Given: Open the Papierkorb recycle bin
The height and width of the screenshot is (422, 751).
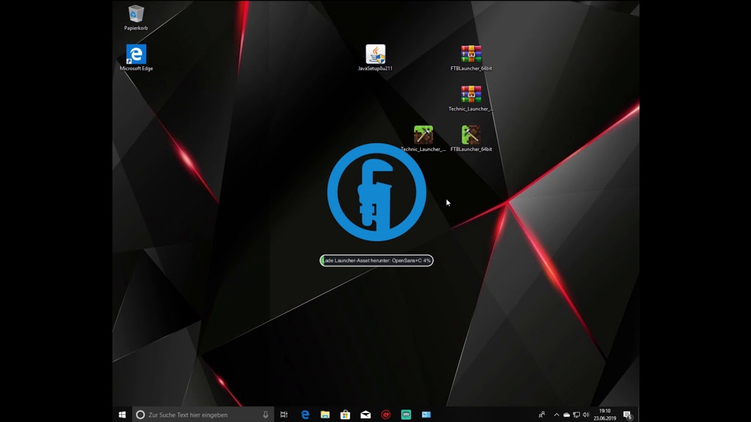Looking at the screenshot, I should pos(135,15).
